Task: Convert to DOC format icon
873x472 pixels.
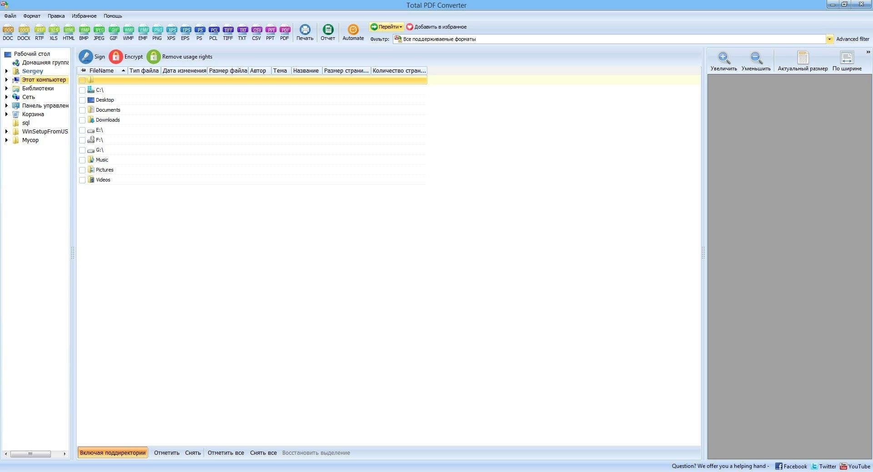Action: 8,33
